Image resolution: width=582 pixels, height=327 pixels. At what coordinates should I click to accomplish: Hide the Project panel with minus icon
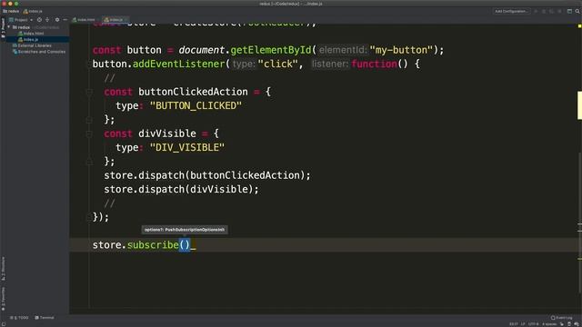click(65, 20)
